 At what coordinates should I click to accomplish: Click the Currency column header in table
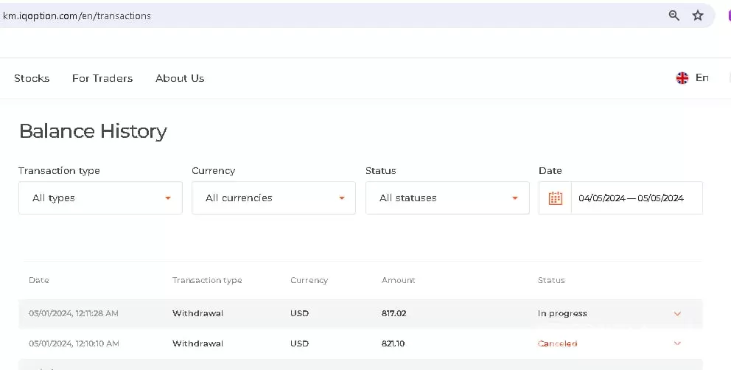pyautogui.click(x=309, y=280)
